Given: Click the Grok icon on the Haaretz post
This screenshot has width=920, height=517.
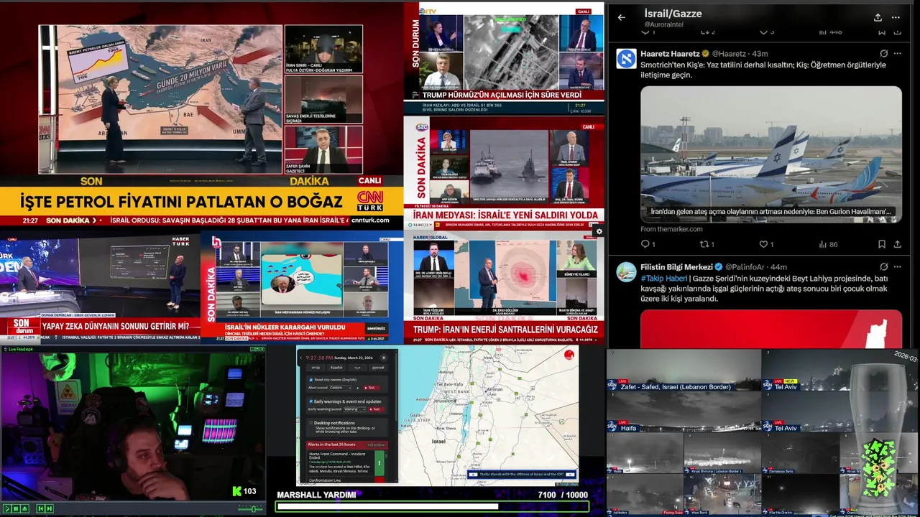Looking at the screenshot, I should (x=883, y=53).
